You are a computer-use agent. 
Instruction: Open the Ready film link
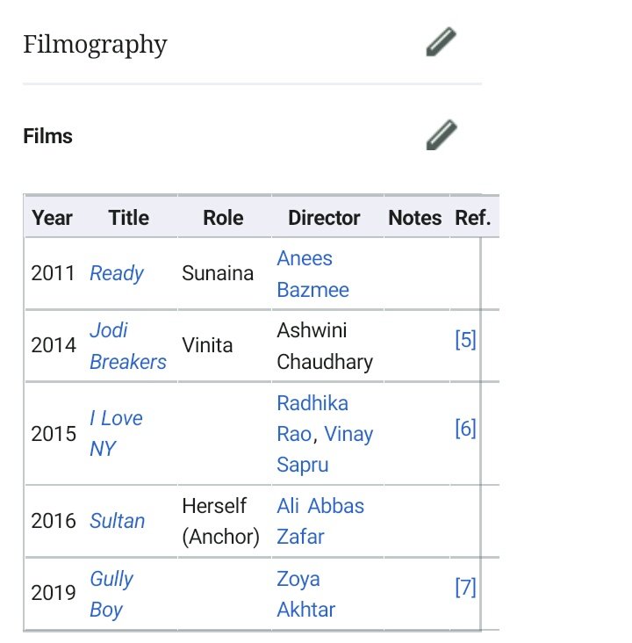117,273
